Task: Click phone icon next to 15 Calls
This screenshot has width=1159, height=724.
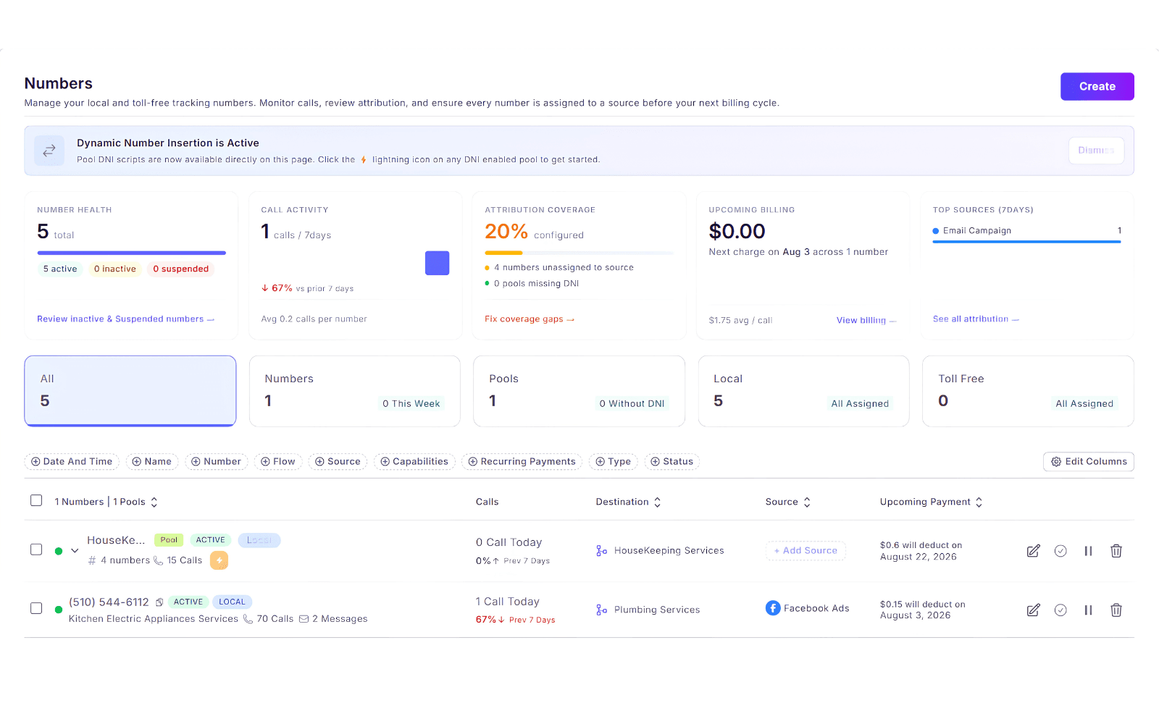Action: point(158,560)
